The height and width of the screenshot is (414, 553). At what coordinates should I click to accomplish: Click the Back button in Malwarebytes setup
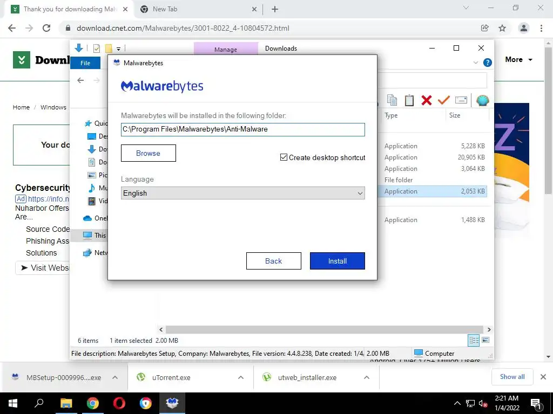(x=273, y=261)
